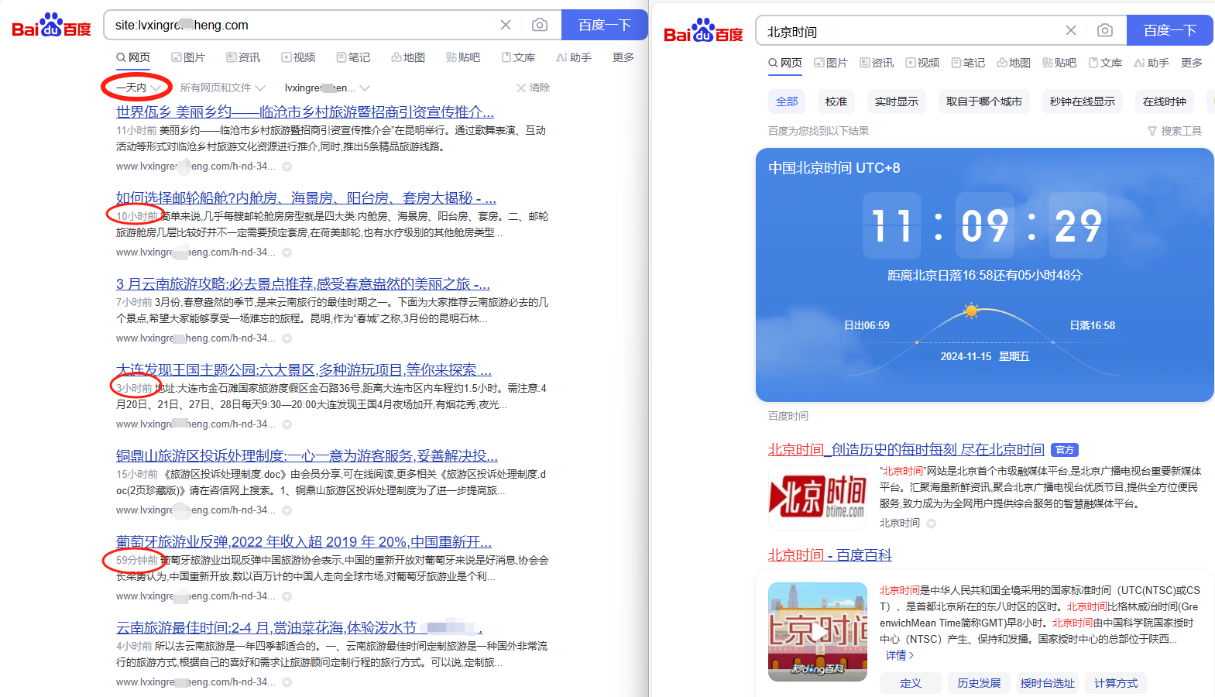
Task: Open 北京时间_创造历史的每时每刻 result link
Action: coord(906,449)
